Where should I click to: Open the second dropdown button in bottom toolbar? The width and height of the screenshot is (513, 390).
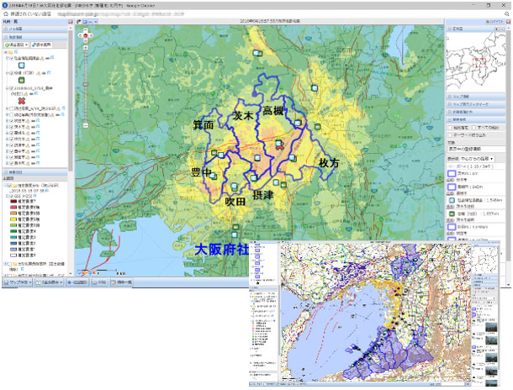[49, 282]
